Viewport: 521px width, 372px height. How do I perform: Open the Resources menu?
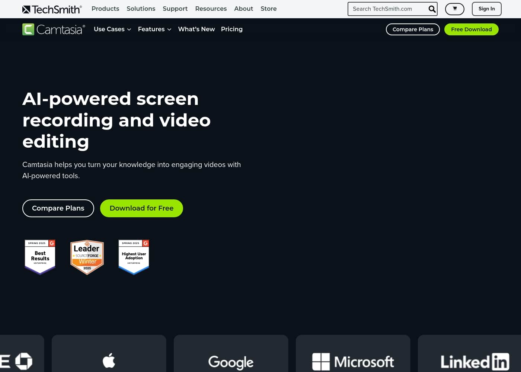[211, 9]
